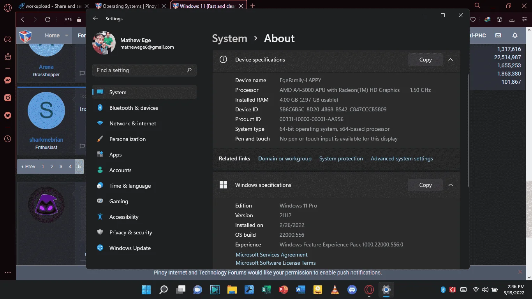Viewport: 532px width, 299px height.
Task: Open the Windows Start menu
Action: click(146, 290)
